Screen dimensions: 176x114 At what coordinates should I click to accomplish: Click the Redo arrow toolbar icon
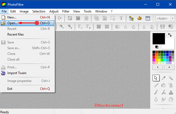[x=60, y=18]
